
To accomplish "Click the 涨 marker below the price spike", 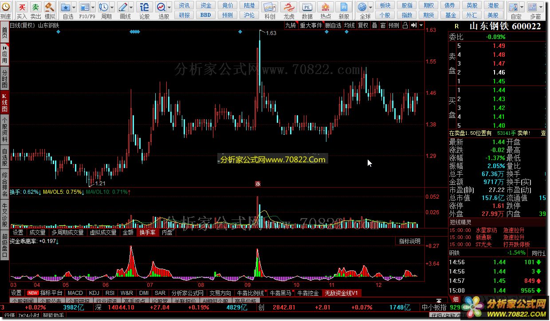I will click(258, 184).
